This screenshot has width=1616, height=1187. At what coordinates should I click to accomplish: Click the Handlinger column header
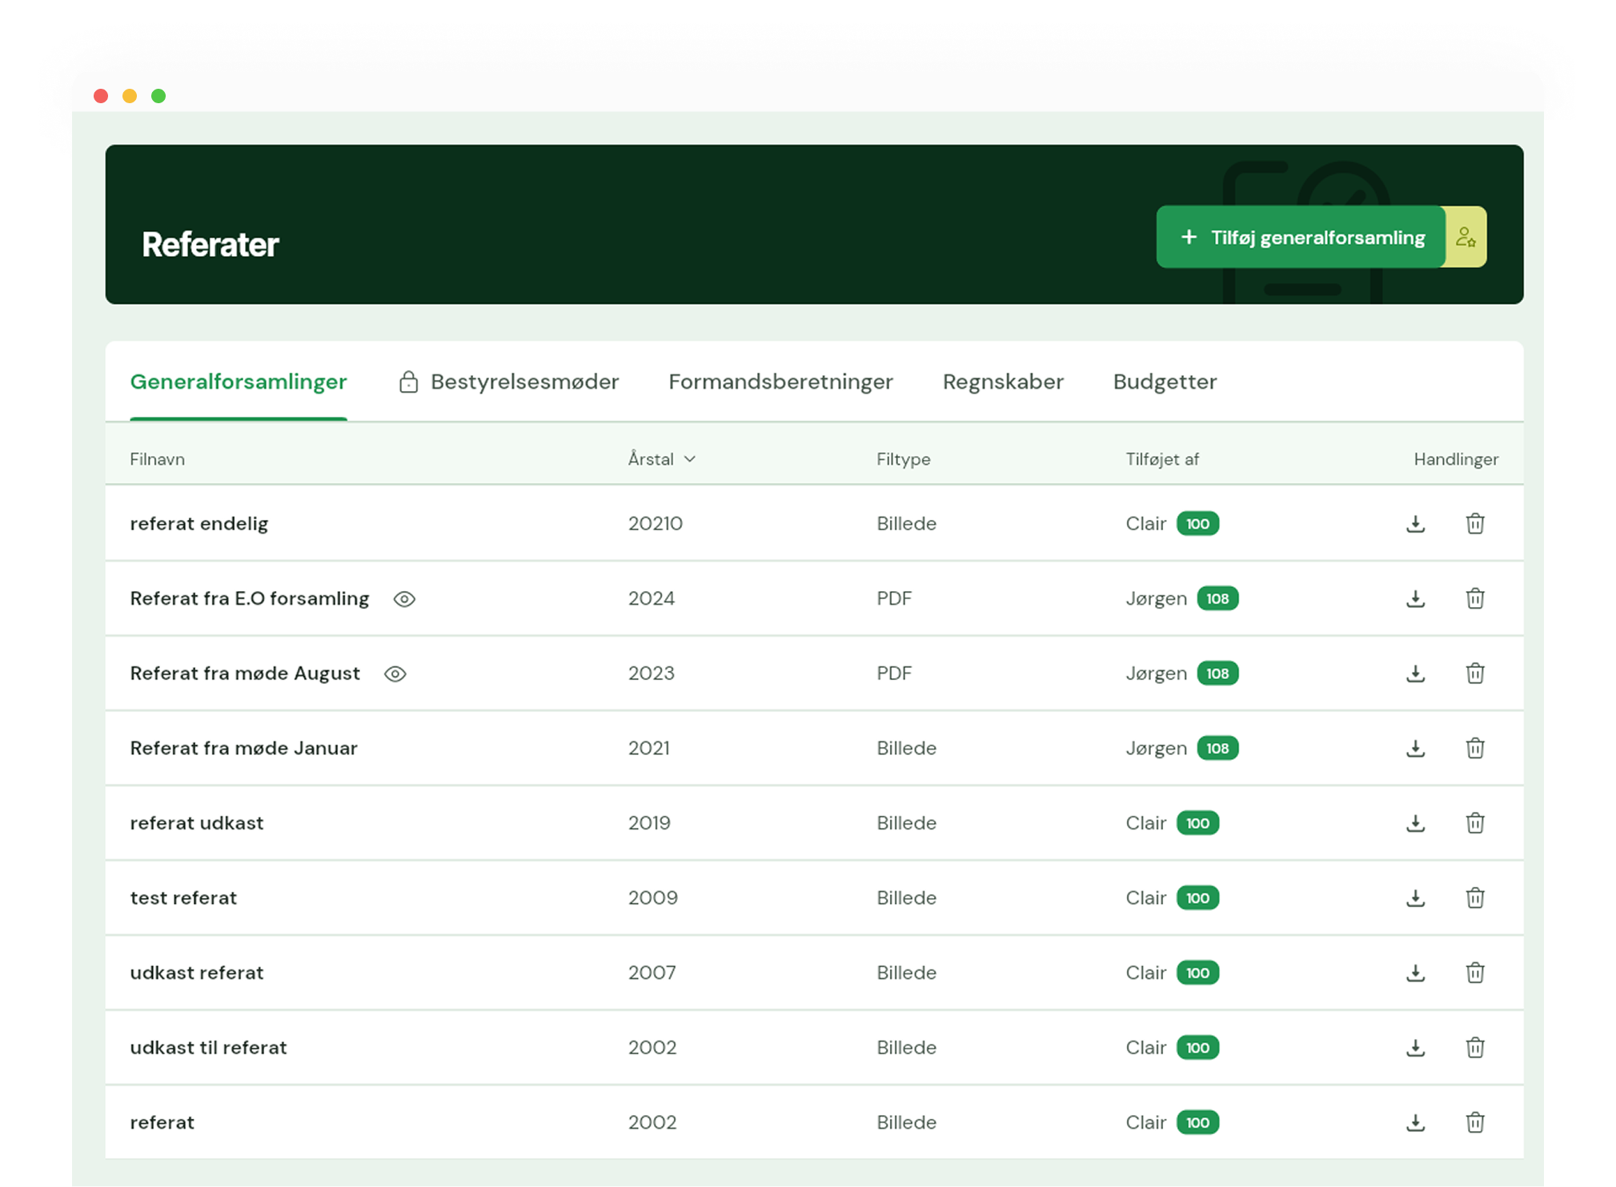click(1455, 459)
